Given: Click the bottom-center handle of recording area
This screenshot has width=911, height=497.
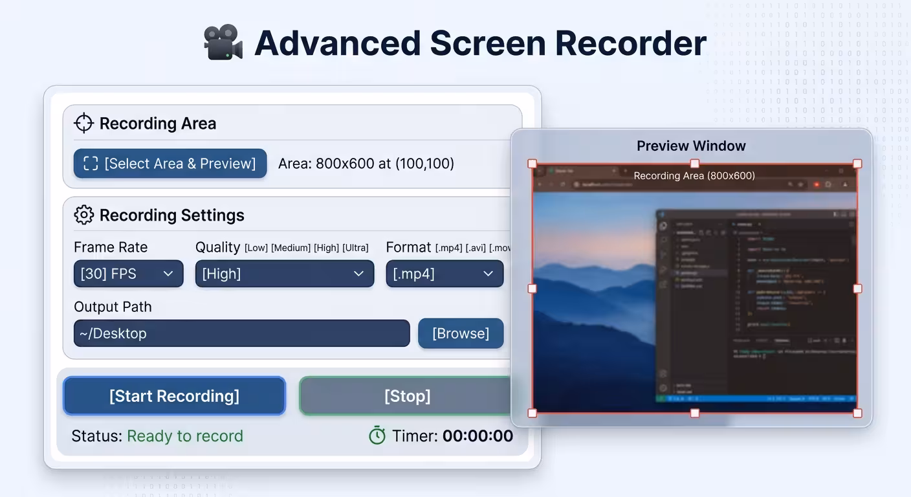Looking at the screenshot, I should coord(695,413).
